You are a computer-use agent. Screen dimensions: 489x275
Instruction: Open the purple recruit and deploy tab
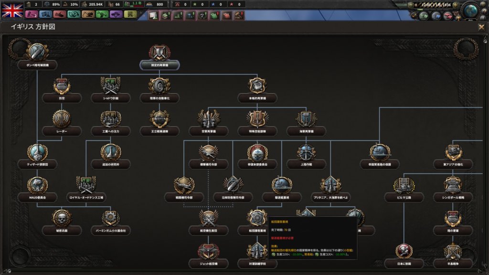click(x=116, y=14)
